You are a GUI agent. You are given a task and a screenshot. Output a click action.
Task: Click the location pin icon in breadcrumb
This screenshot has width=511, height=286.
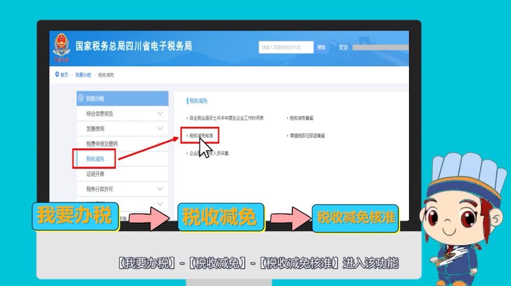coord(57,75)
